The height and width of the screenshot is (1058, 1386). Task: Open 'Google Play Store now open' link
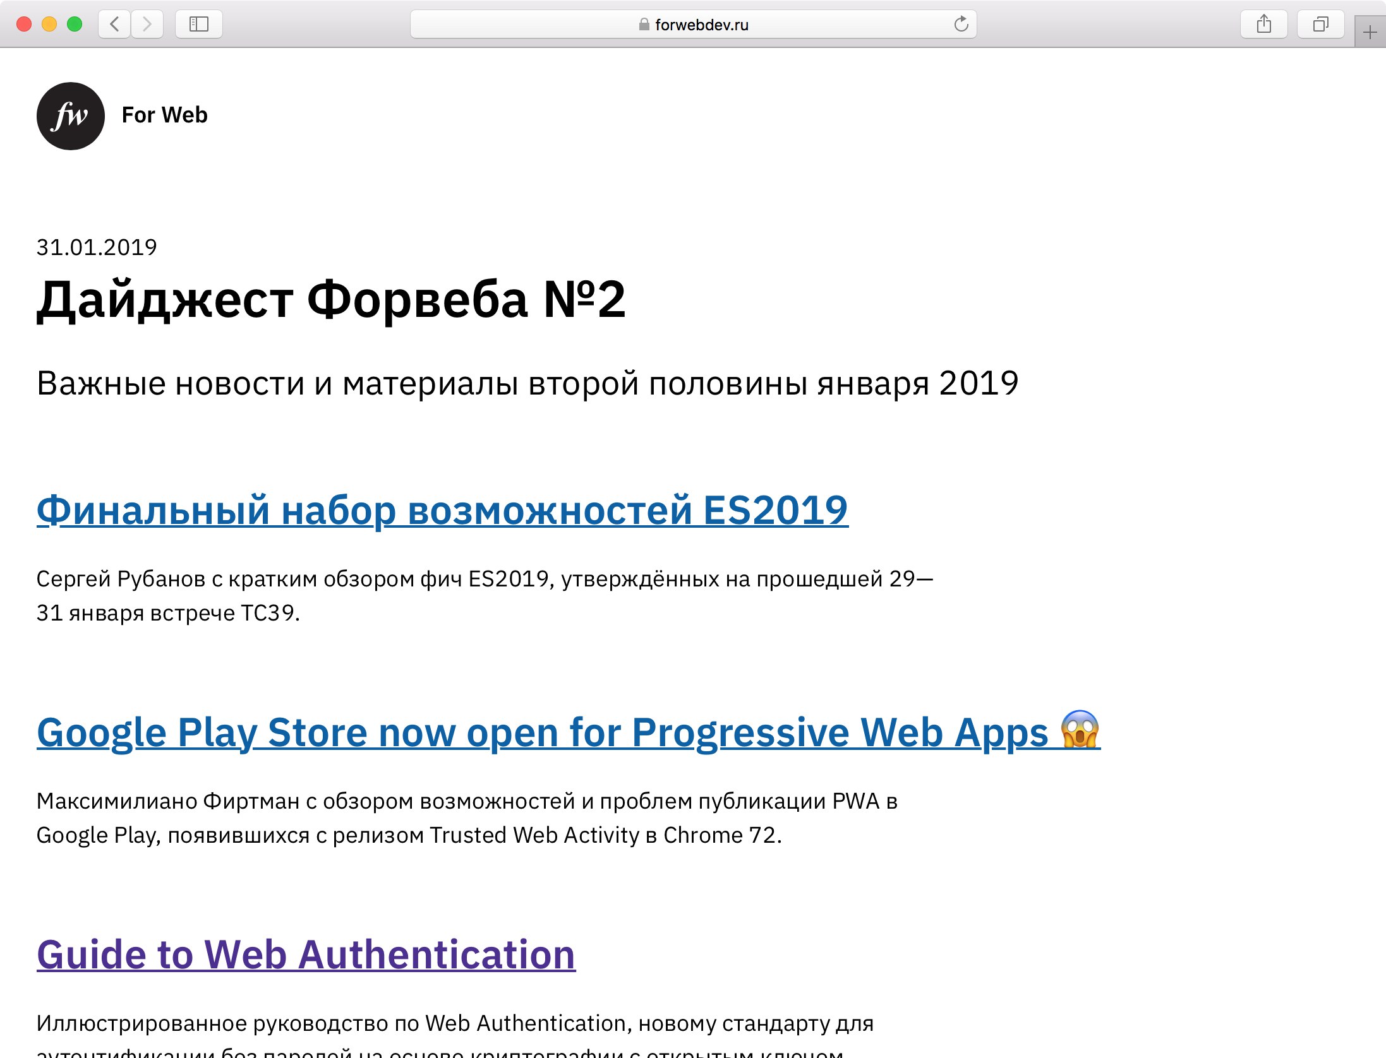click(569, 732)
